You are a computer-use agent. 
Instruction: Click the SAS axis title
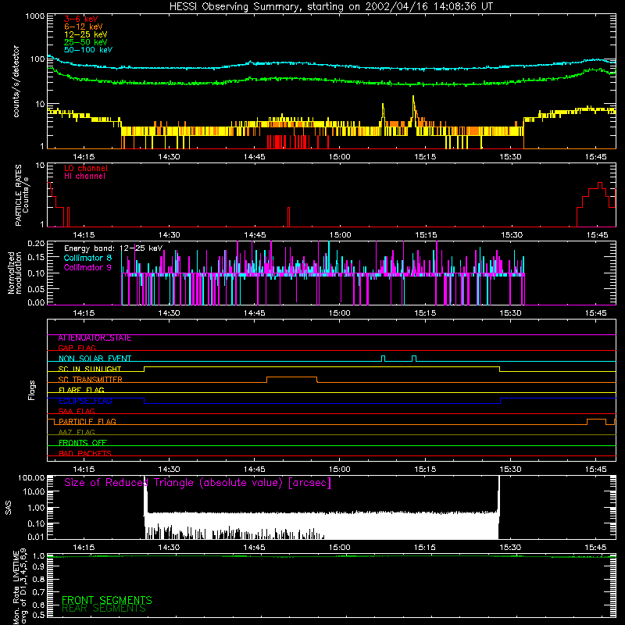click(9, 508)
